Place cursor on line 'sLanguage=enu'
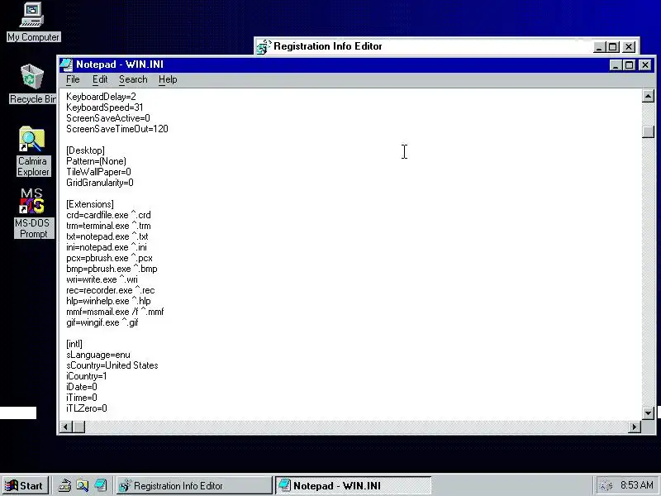This screenshot has height=496, width=661. [98, 355]
